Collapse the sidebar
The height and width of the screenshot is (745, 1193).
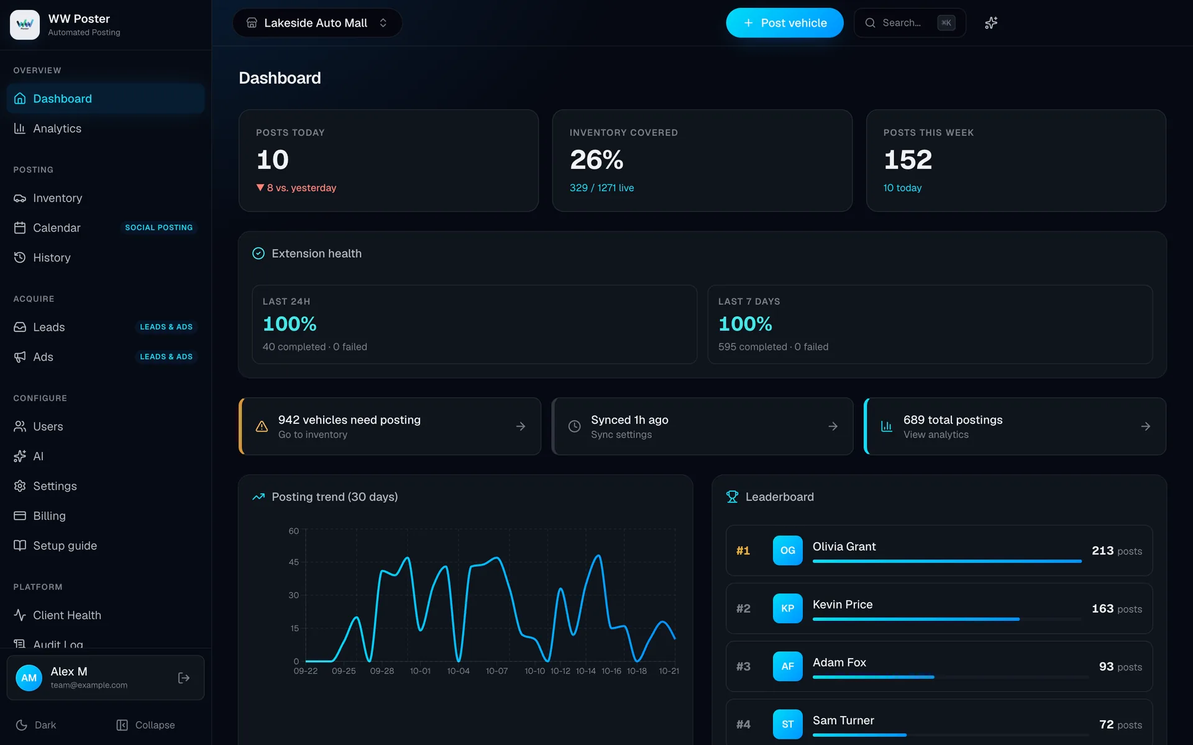145,725
